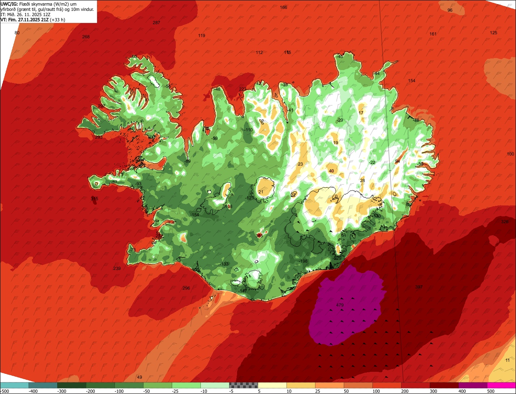The width and height of the screenshot is (516, 394).
Task: Click the -110 value in north-central Iceland
Action: pyautogui.click(x=248, y=130)
